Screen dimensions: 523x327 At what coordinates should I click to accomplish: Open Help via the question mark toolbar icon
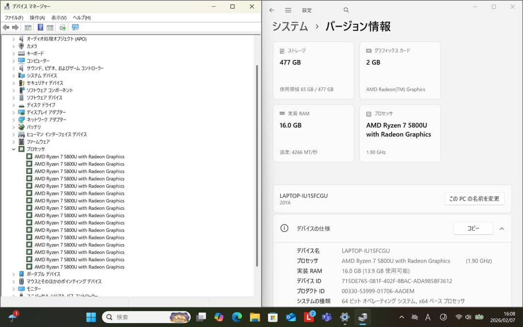(41, 28)
